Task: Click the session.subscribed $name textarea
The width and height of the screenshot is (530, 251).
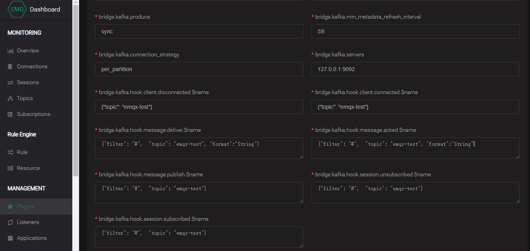Action: point(199,237)
